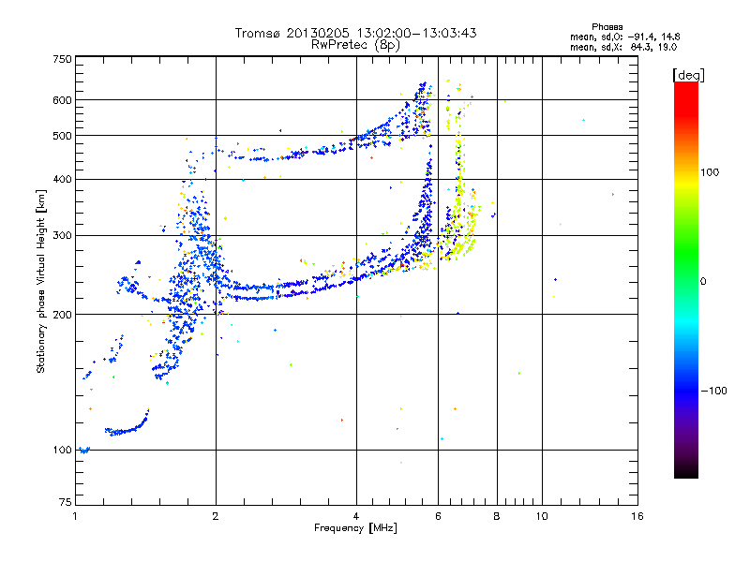Click the y-axis '400' tick label
The image size is (750, 562).
(x=62, y=180)
